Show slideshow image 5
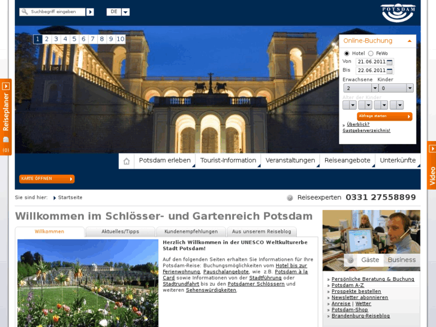Image resolution: width=436 pixels, height=327 pixels. (x=74, y=39)
